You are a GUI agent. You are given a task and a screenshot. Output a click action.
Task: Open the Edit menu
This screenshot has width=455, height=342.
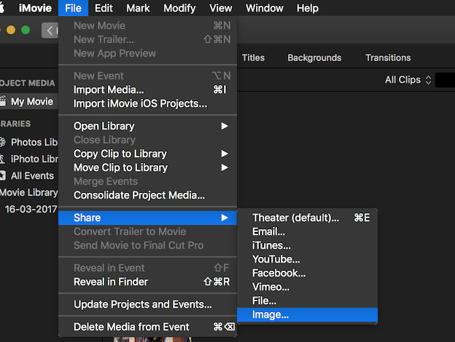pyautogui.click(x=104, y=8)
